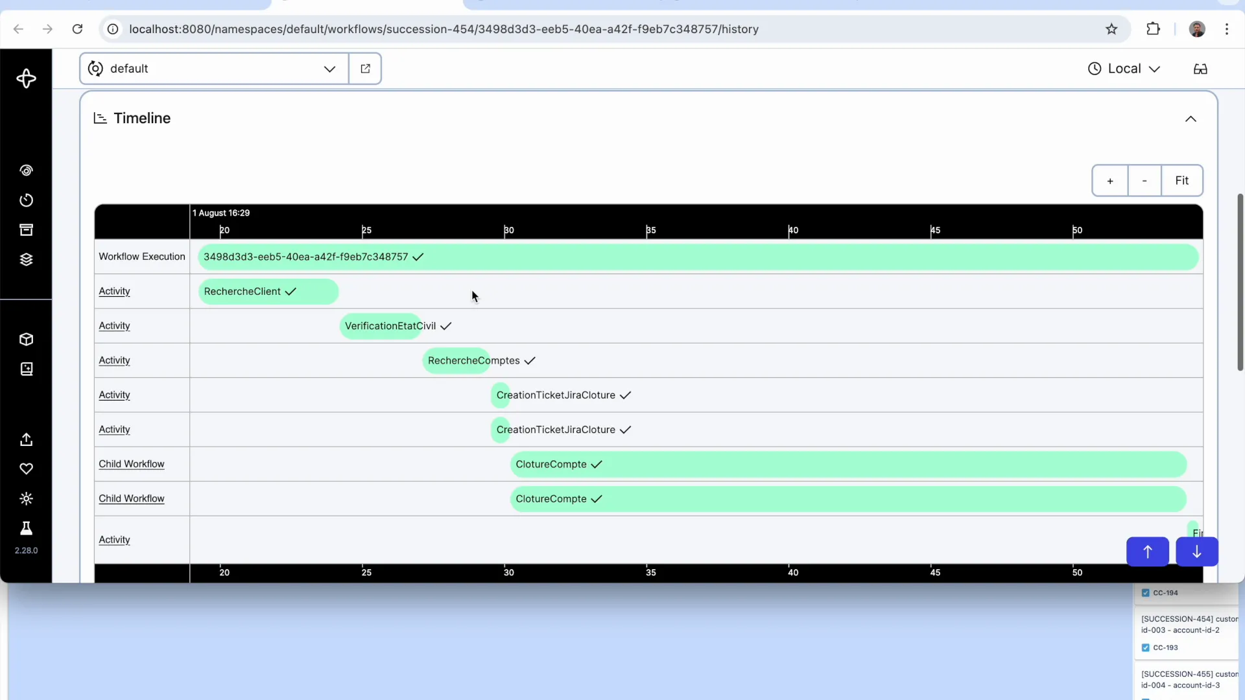Click the Activity link in the last timeline row
This screenshot has height=700, width=1245.
[114, 539]
